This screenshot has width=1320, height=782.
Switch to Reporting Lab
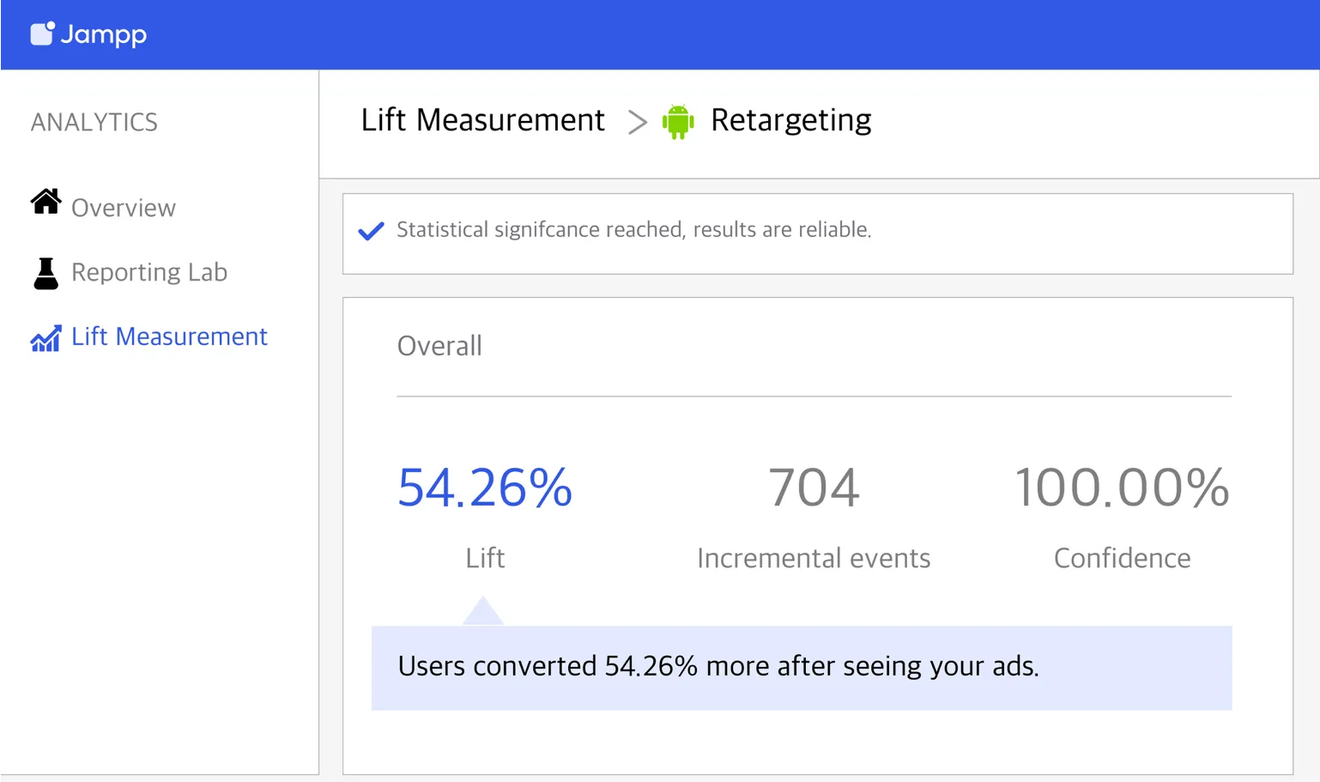150,272
